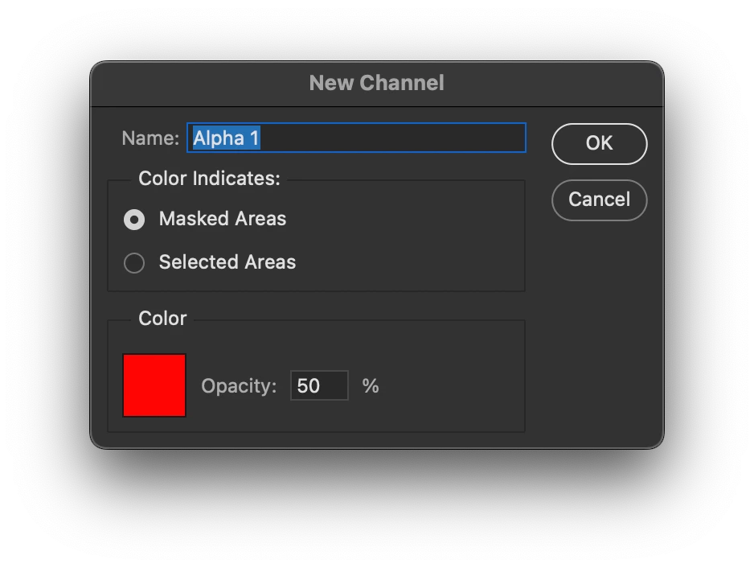Open the red mask color swatch
This screenshot has width=754, height=568.
pyautogui.click(x=154, y=385)
